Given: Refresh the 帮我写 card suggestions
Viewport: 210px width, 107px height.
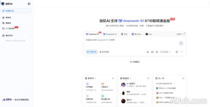Looking at the screenshot, I should pos(113,78).
